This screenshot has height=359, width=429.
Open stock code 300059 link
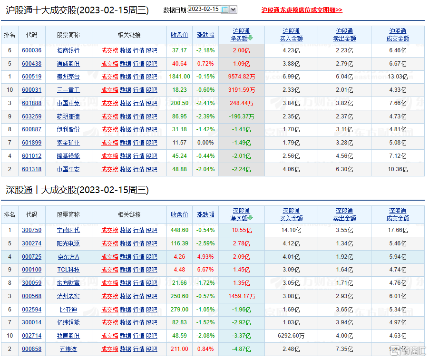point(32,283)
